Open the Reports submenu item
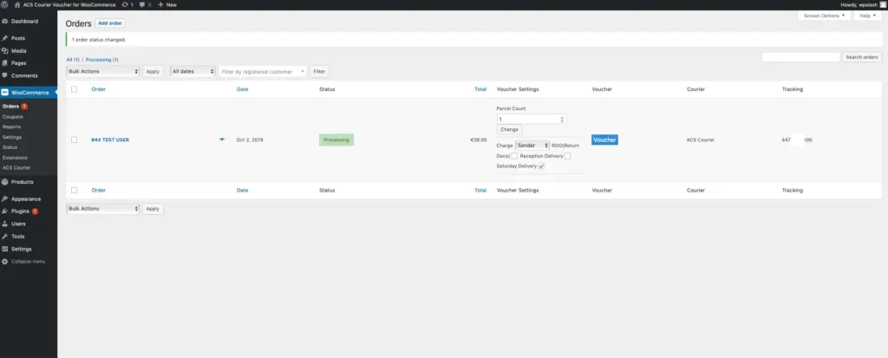The width and height of the screenshot is (888, 358). (11, 127)
